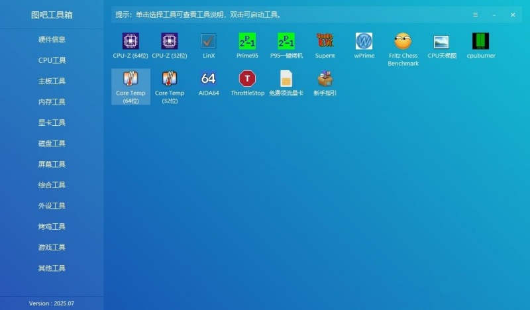Screen dimensions: 530x310
Task: Open the 新手指引 guide icon
Action: point(325,78)
